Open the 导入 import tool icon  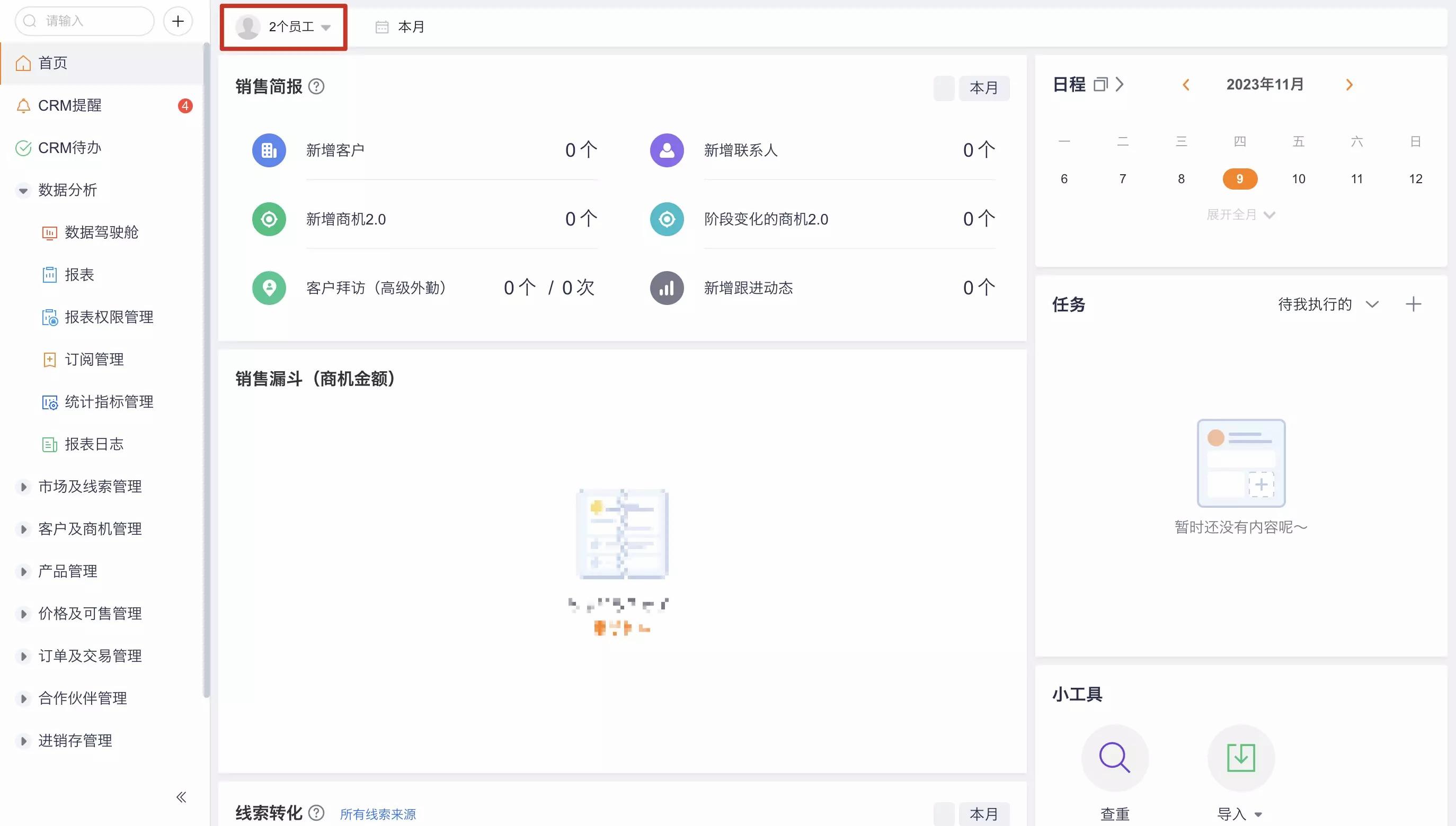point(1241,758)
